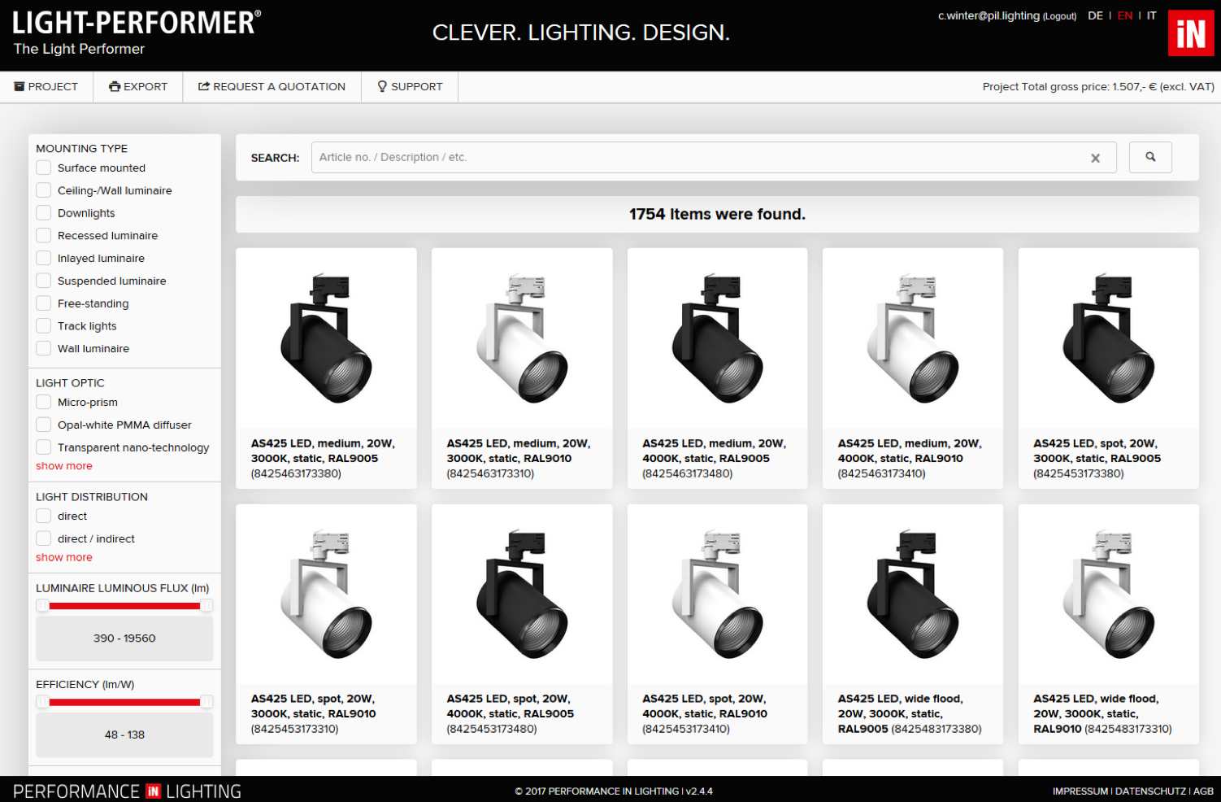Expand Light Distribution with show more
This screenshot has height=802, width=1221.
[x=64, y=557]
